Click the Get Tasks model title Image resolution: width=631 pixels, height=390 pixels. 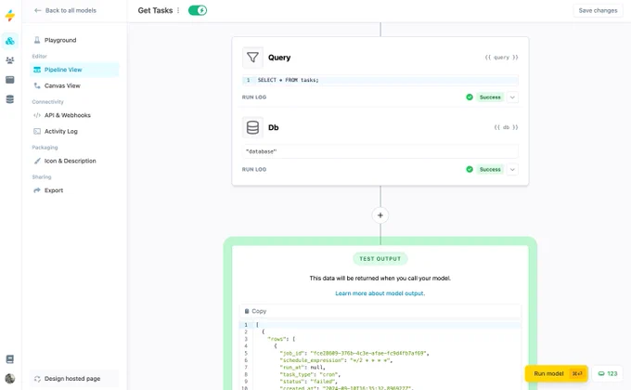pos(155,10)
